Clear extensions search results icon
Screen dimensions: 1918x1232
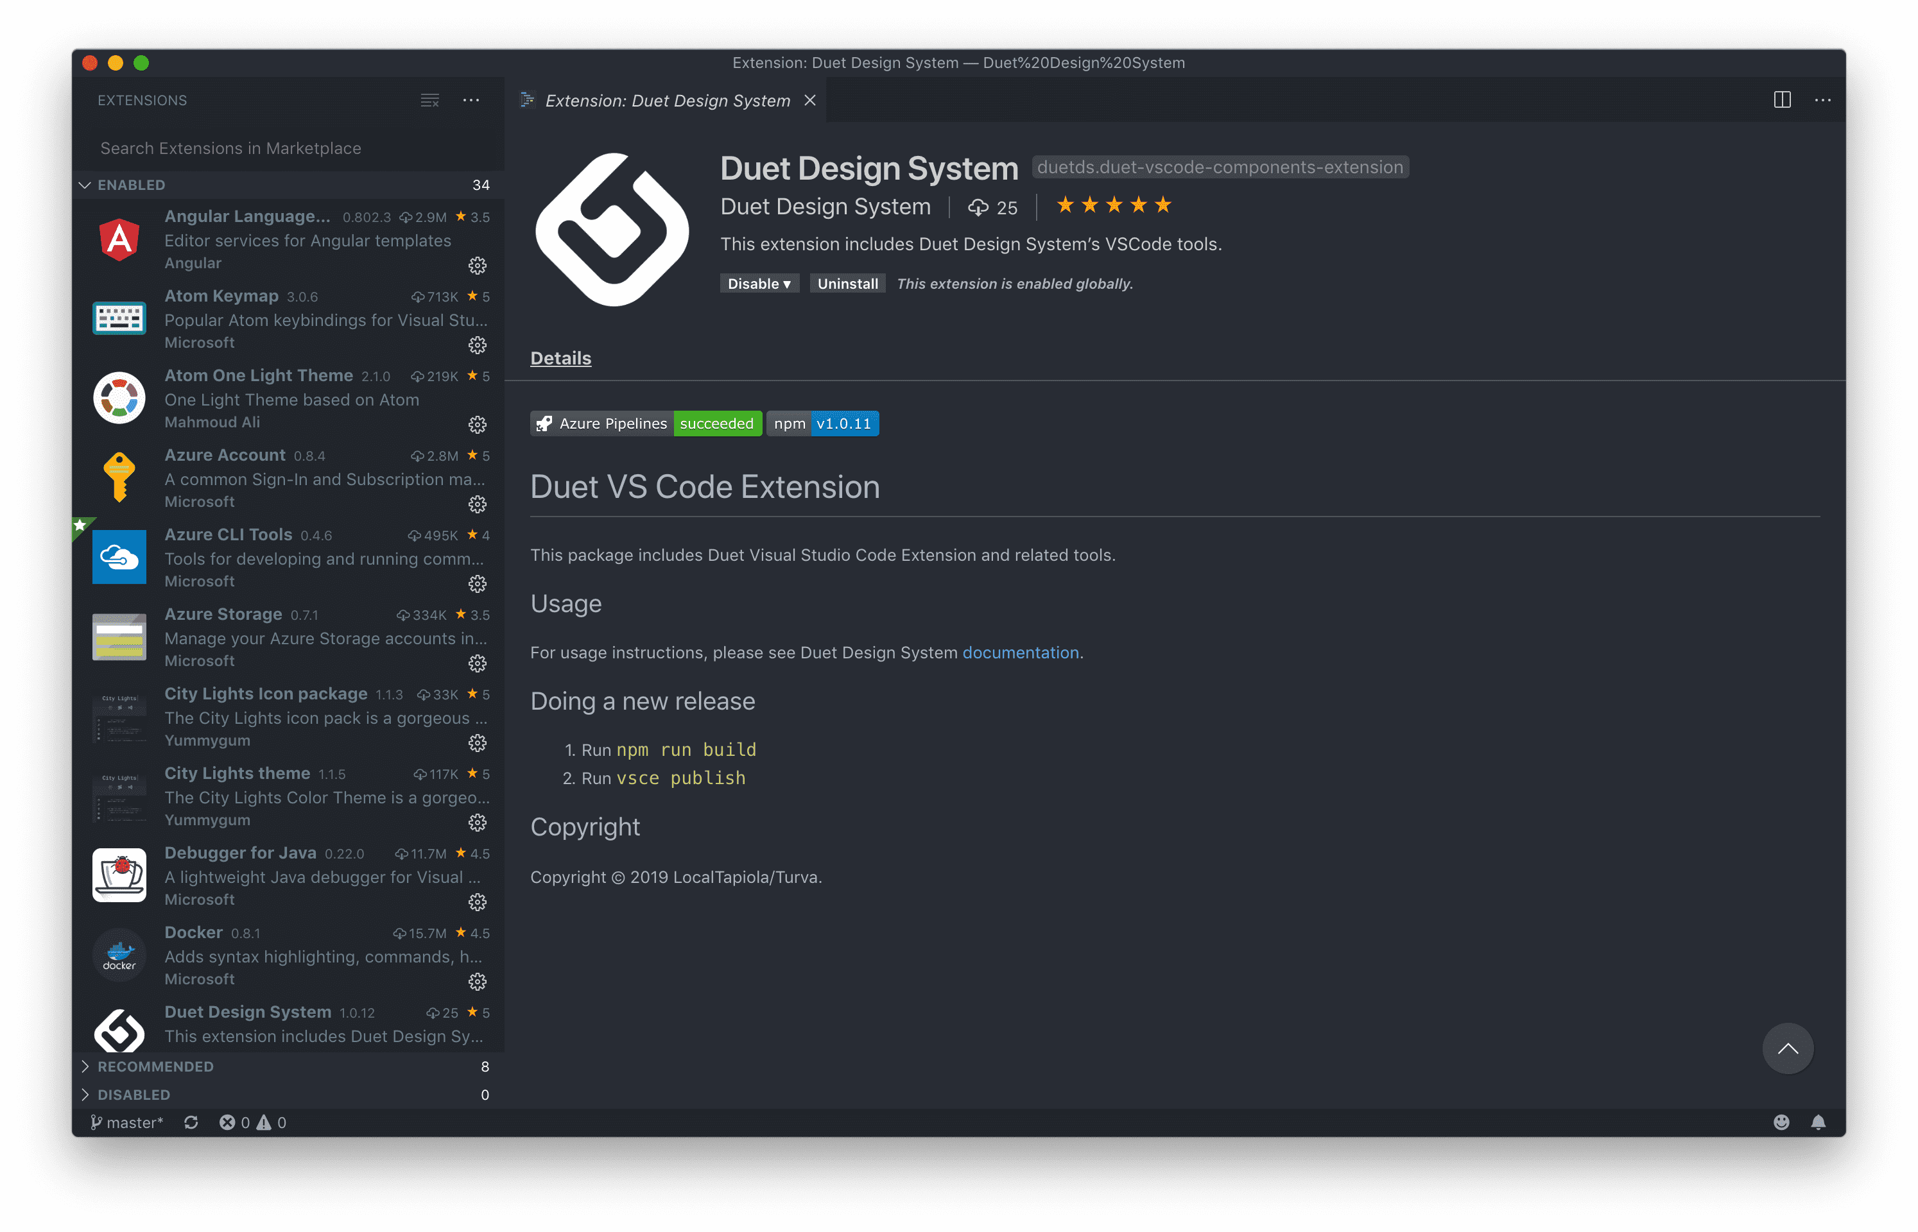coord(429,100)
